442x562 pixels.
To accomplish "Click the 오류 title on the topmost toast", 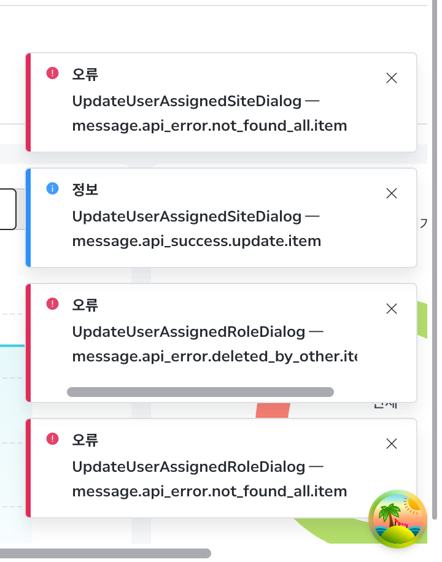I will click(x=85, y=75).
